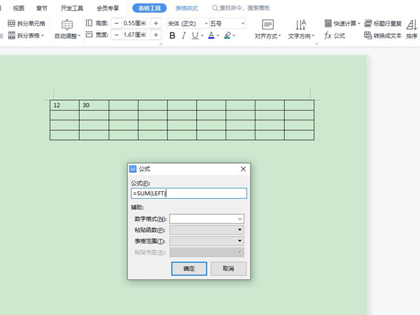Toggle Underline text formatting
The width and height of the screenshot is (420, 315).
pos(196,35)
